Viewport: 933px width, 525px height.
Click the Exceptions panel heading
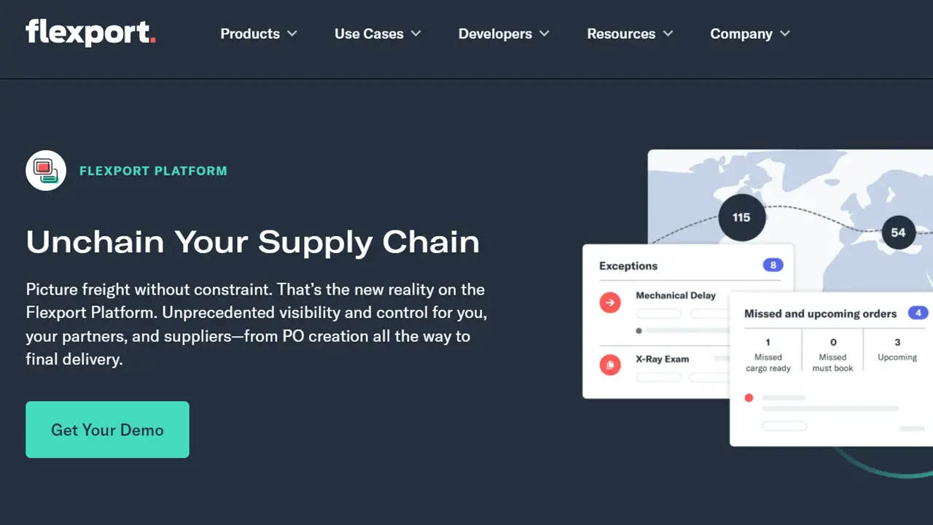(x=628, y=265)
